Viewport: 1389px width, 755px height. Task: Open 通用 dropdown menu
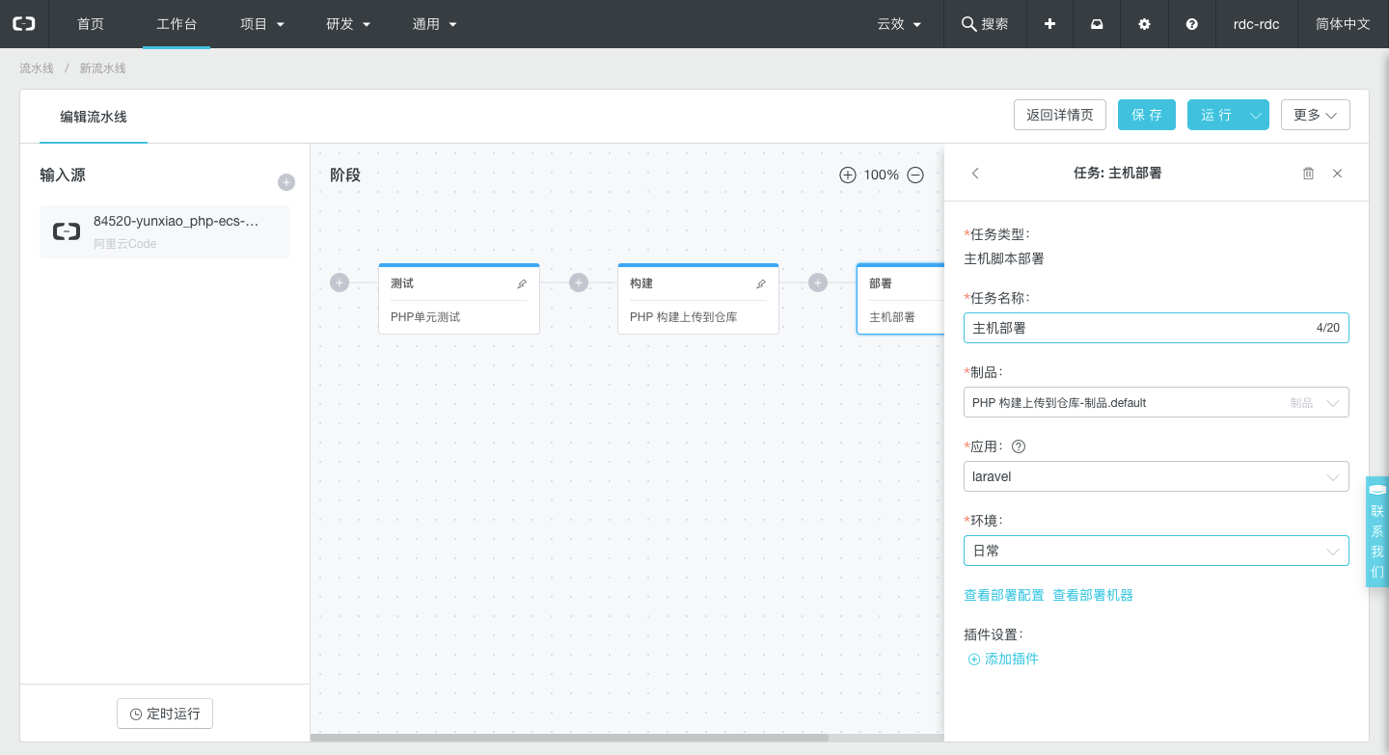435,24
